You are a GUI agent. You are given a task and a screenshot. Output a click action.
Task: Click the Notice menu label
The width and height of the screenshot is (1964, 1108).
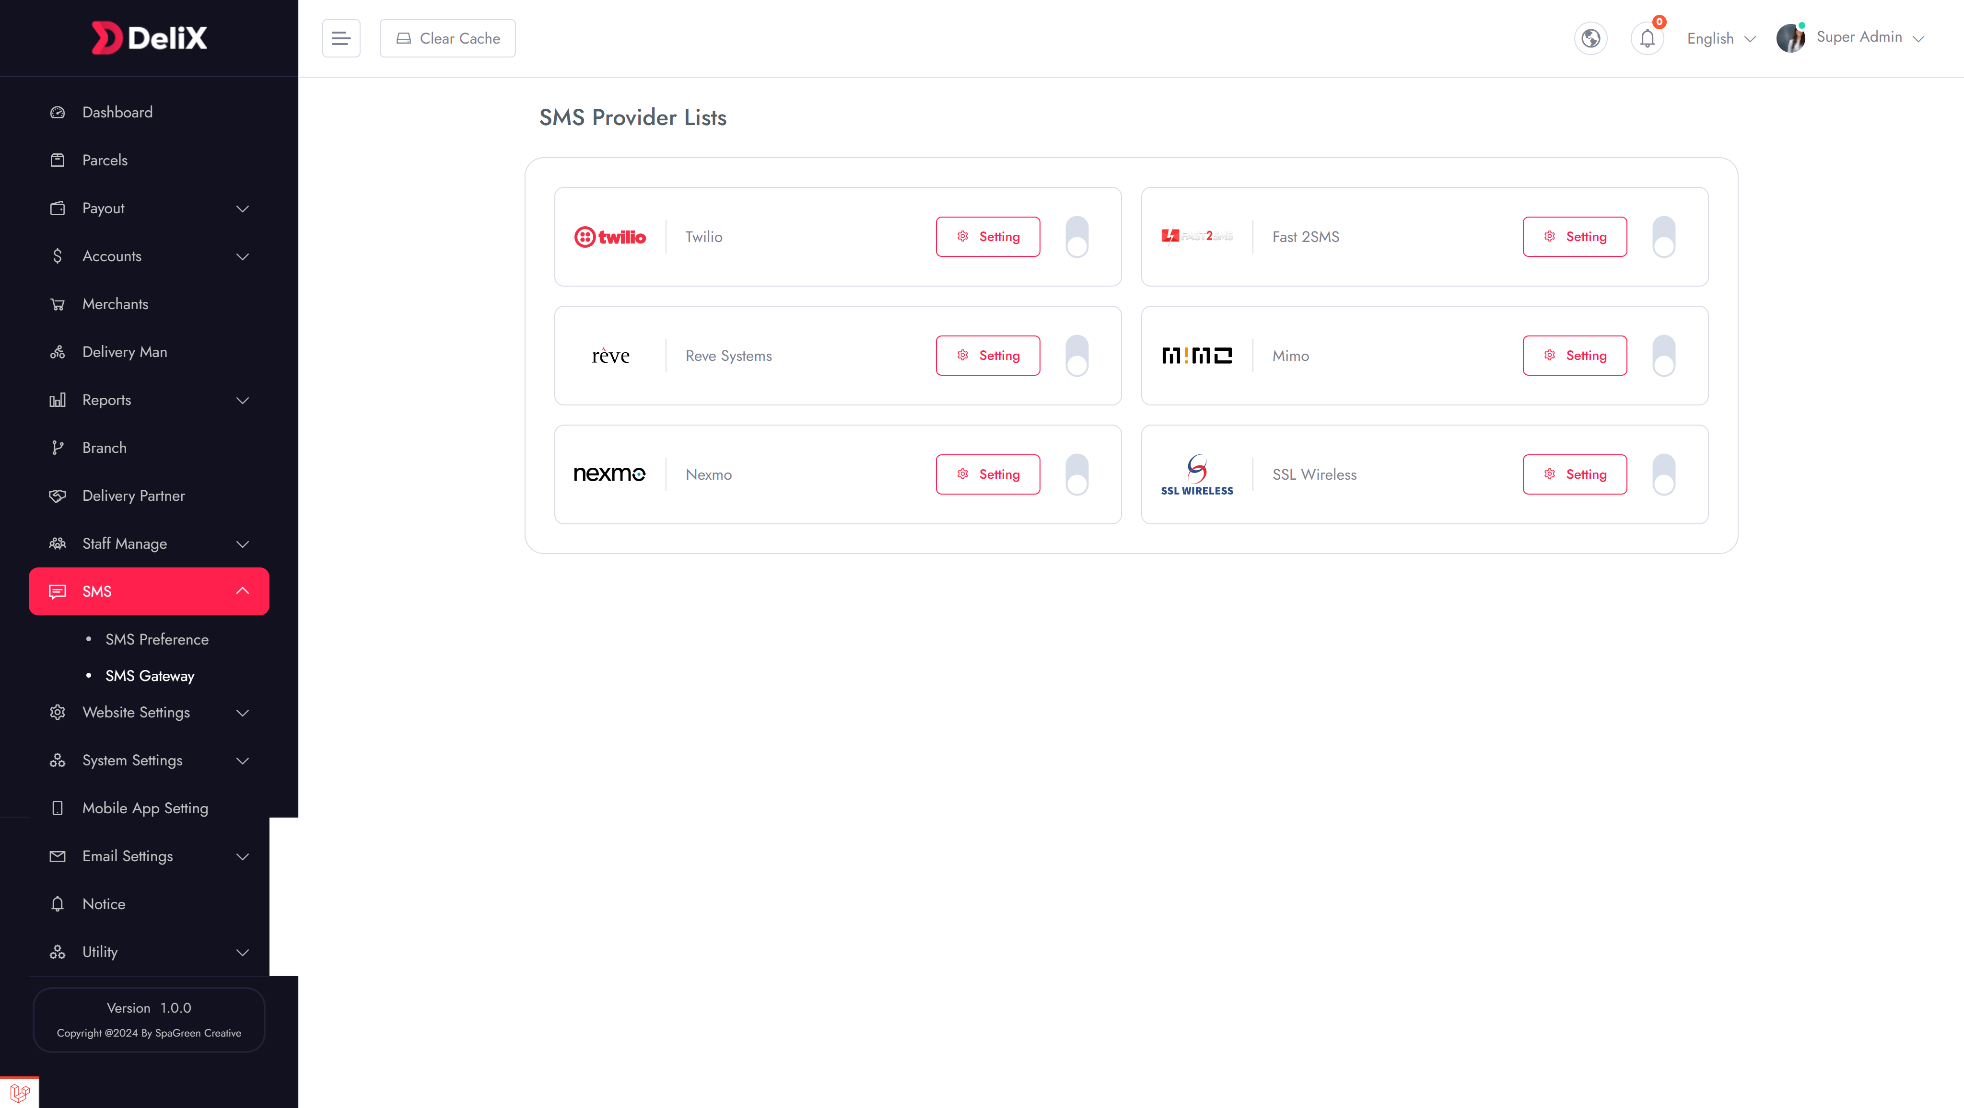104,904
